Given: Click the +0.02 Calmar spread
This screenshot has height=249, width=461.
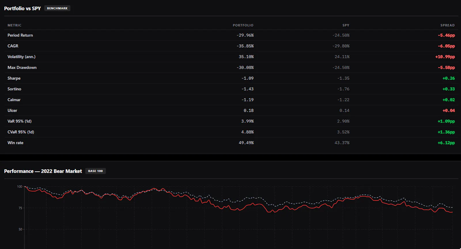Looking at the screenshot, I should 449,100.
